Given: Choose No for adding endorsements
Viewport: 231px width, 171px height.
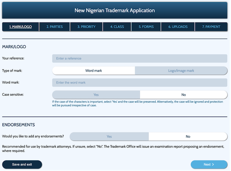Looking at the screenshot, I should pos(188,137).
